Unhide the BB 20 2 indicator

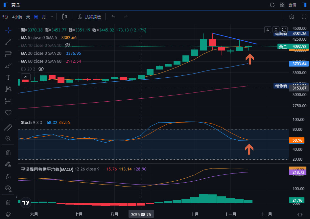[41, 69]
